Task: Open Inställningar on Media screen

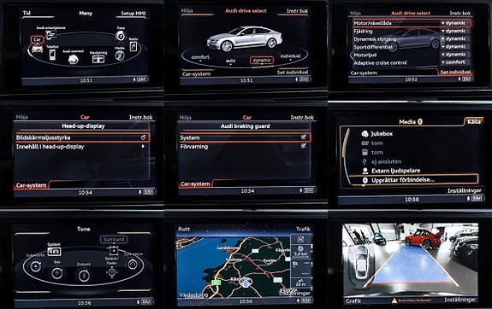Action: pyautogui.click(x=464, y=190)
